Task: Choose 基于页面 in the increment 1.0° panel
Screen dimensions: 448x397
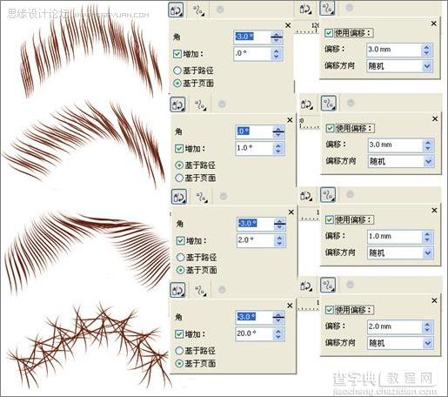Action: (x=179, y=178)
